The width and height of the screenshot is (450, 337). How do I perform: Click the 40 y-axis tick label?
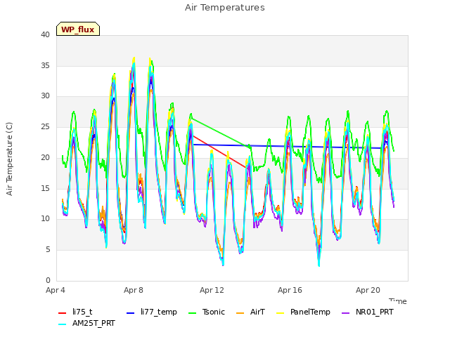pos(45,34)
